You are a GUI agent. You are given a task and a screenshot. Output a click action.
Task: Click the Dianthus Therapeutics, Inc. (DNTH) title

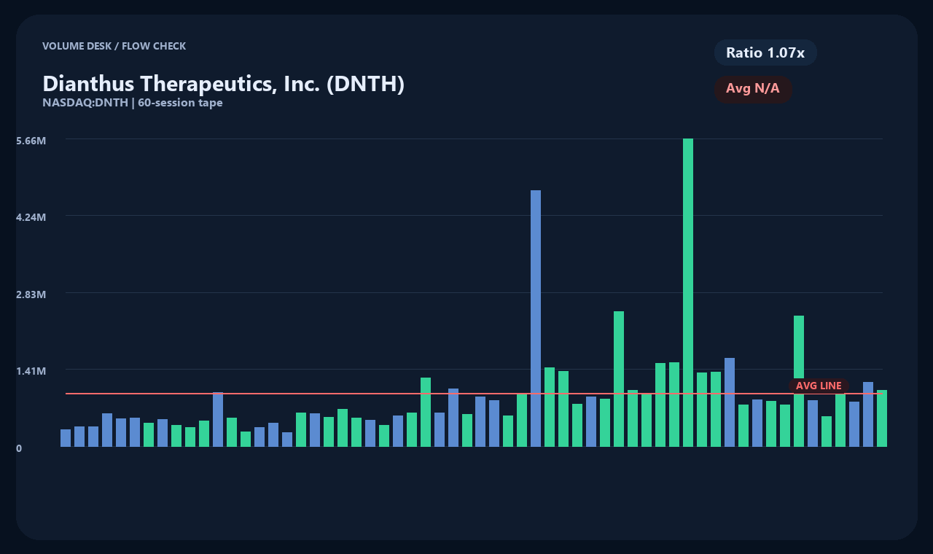(223, 84)
